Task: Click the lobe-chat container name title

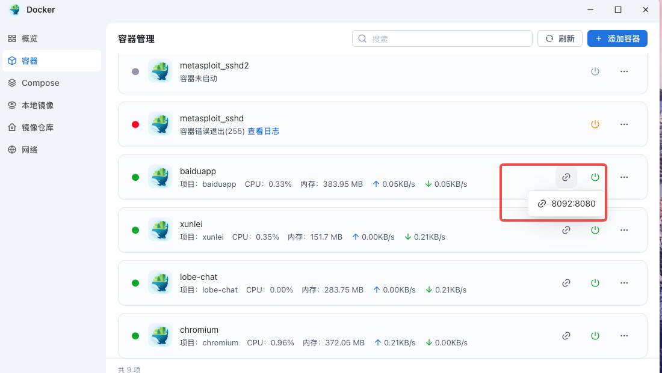Action: pyautogui.click(x=199, y=277)
